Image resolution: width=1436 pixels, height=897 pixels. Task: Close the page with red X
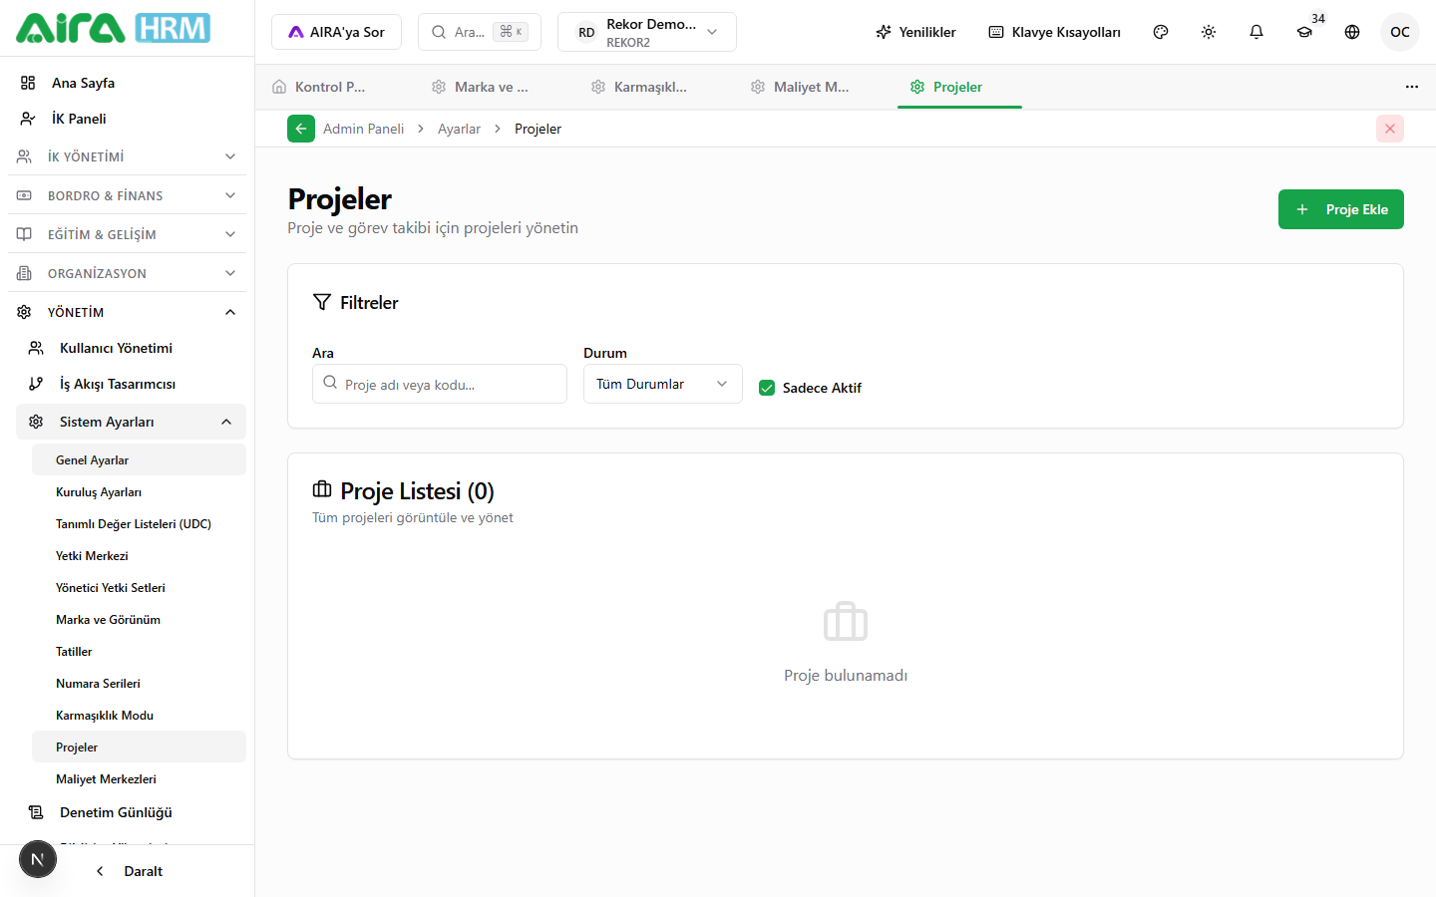[1390, 129]
